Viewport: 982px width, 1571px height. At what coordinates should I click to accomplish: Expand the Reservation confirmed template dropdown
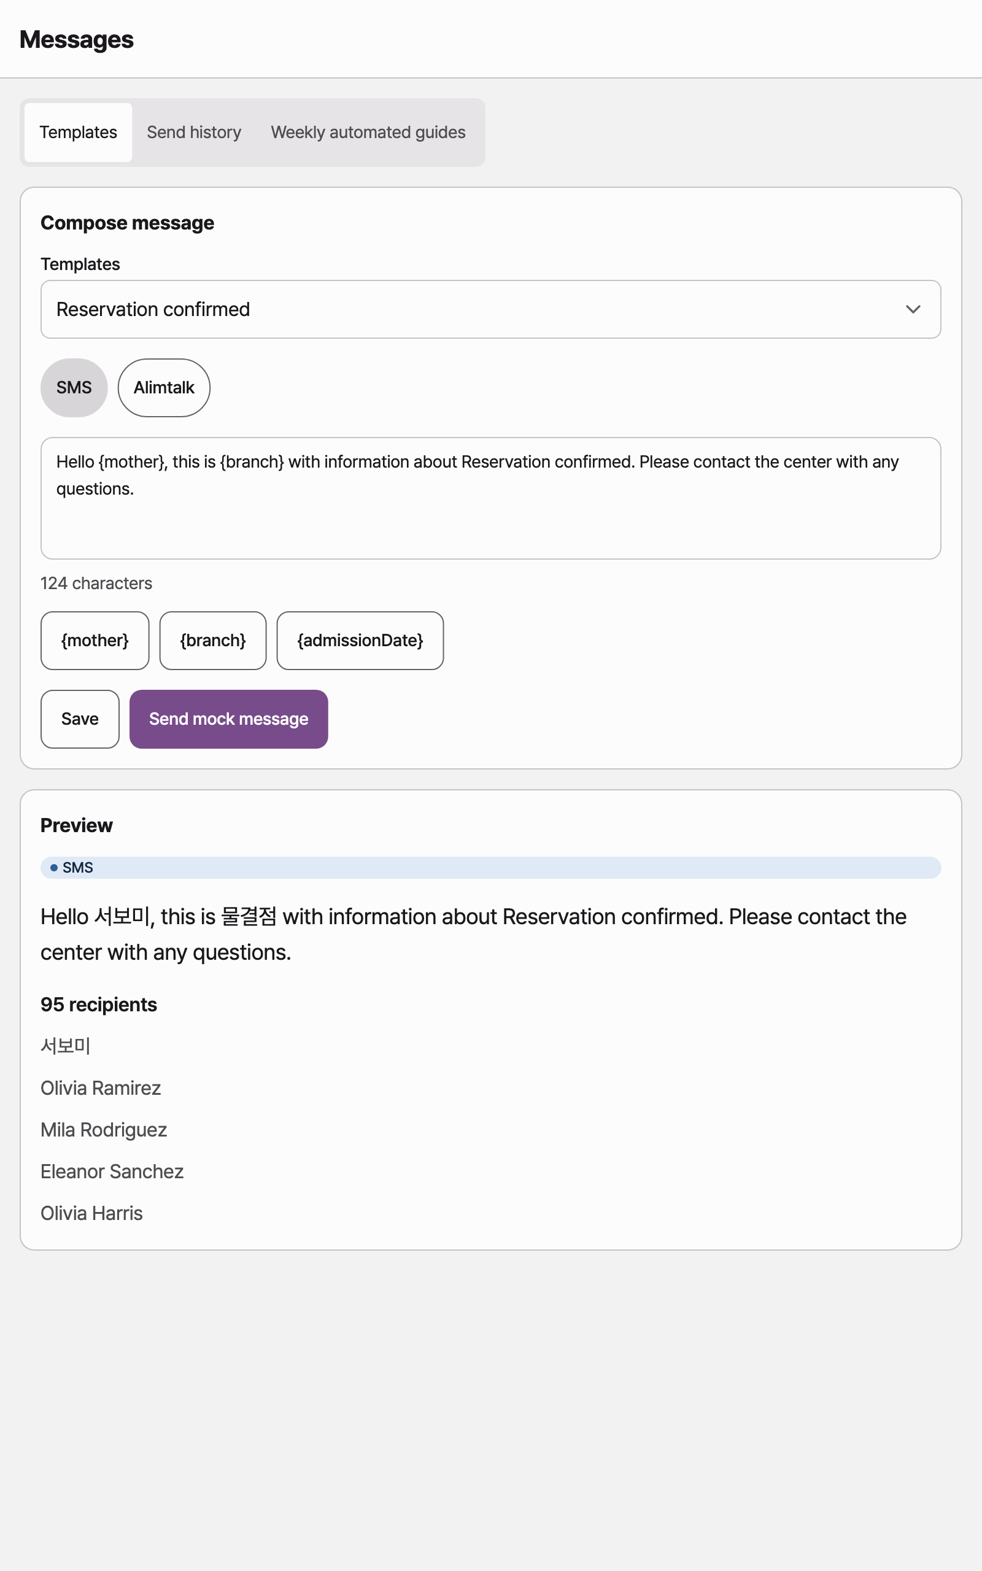coord(491,309)
